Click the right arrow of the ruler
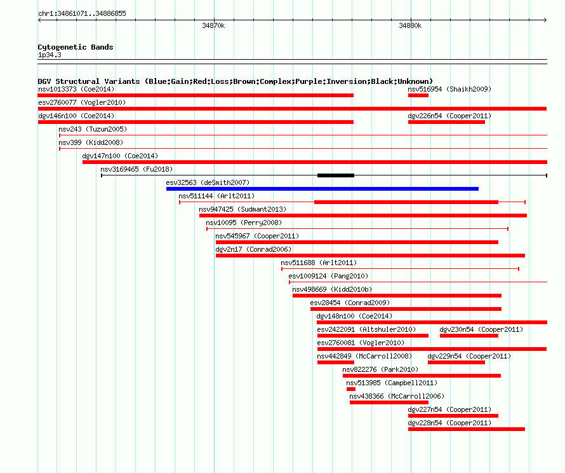Screen dimensions: 565x473 tap(545, 20)
